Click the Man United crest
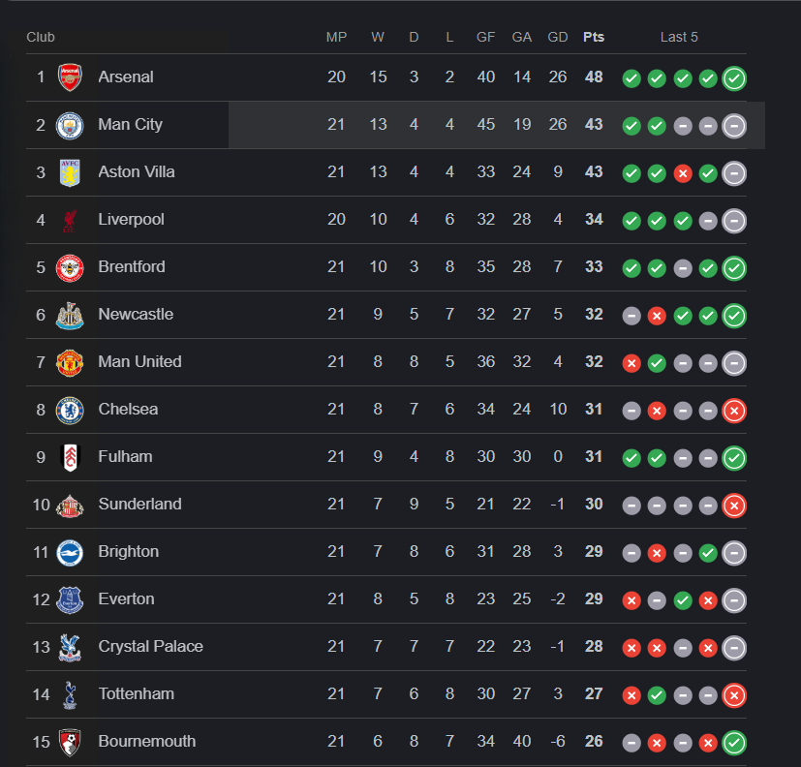801x767 pixels. click(x=70, y=362)
